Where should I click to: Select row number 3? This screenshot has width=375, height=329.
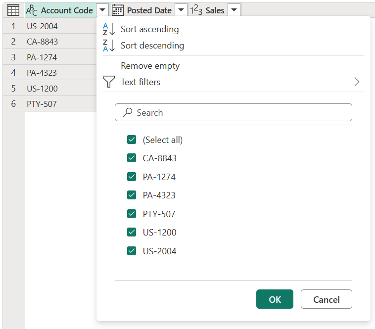[x=13, y=57]
